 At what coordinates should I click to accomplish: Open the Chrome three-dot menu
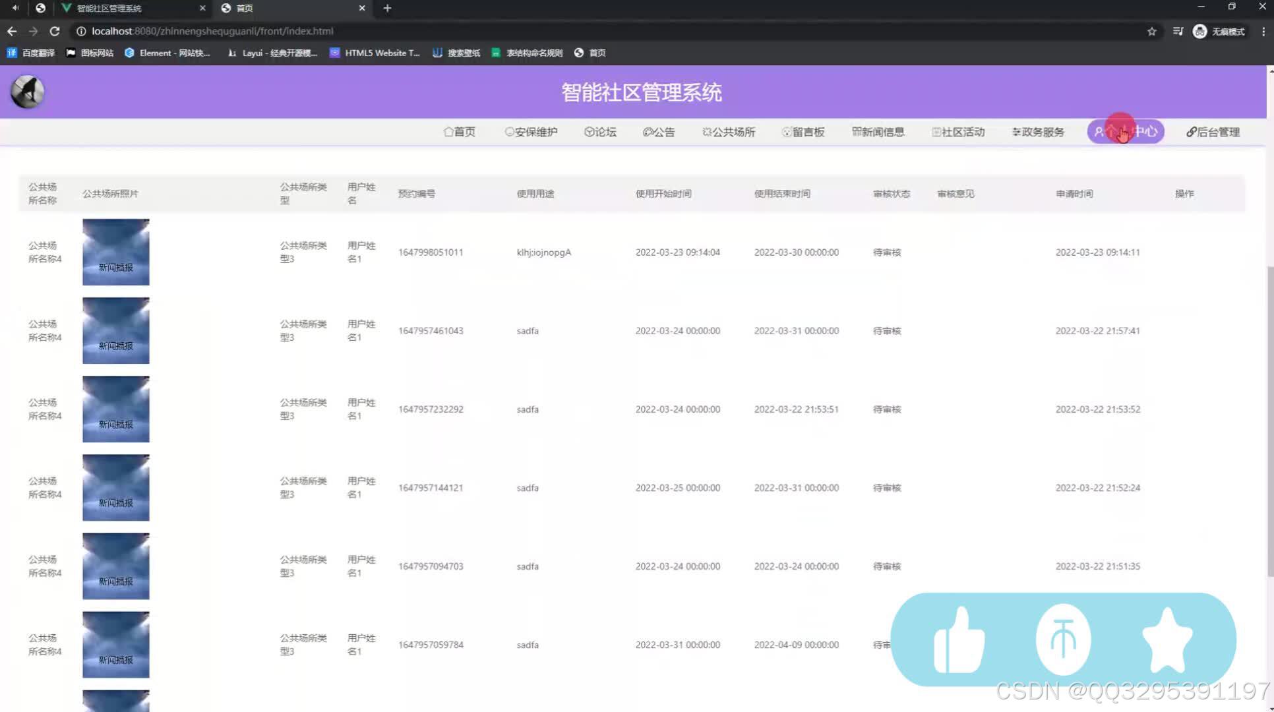point(1263,31)
